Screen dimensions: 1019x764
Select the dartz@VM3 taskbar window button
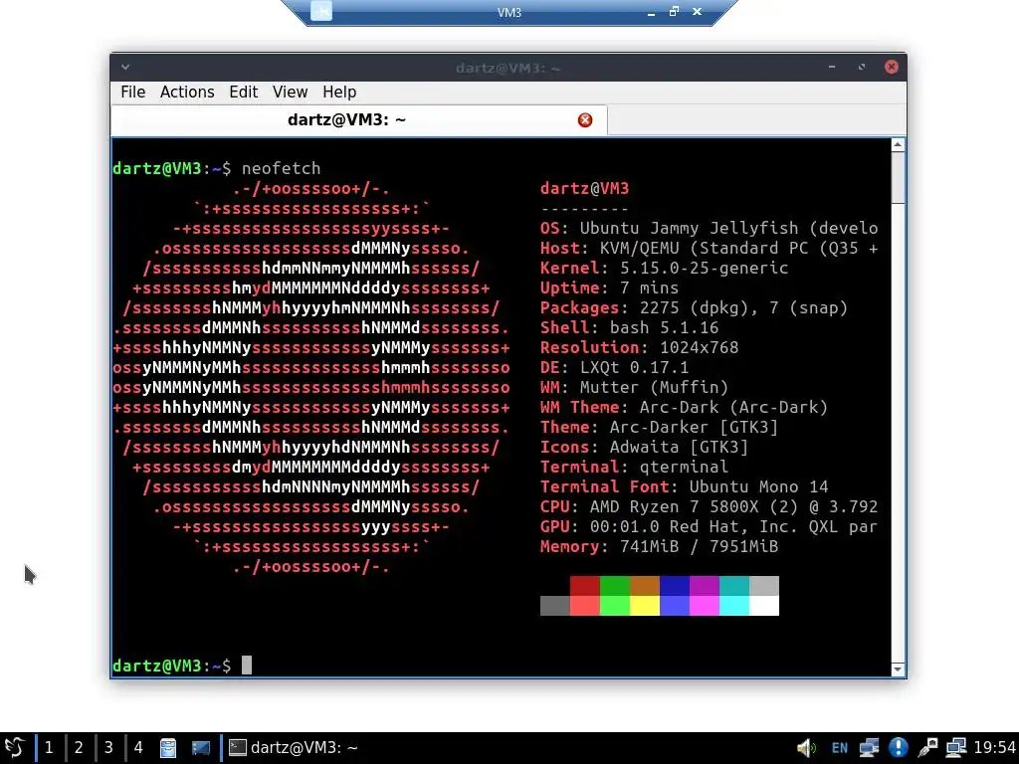(x=294, y=747)
